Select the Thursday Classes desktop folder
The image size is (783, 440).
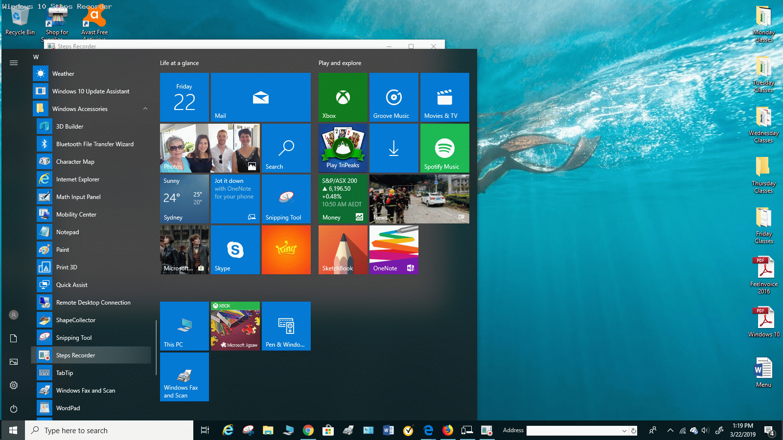763,175
